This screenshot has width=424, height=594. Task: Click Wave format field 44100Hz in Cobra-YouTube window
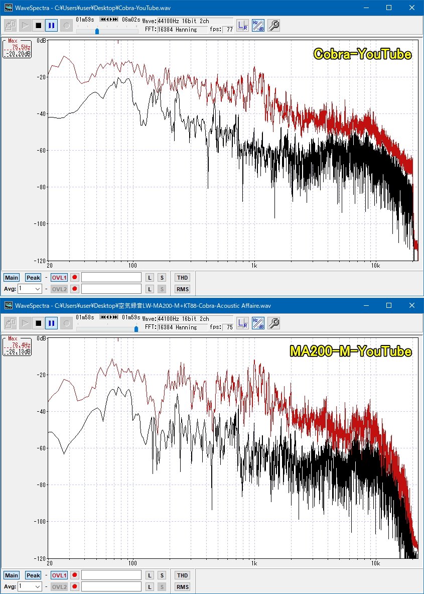(195, 21)
